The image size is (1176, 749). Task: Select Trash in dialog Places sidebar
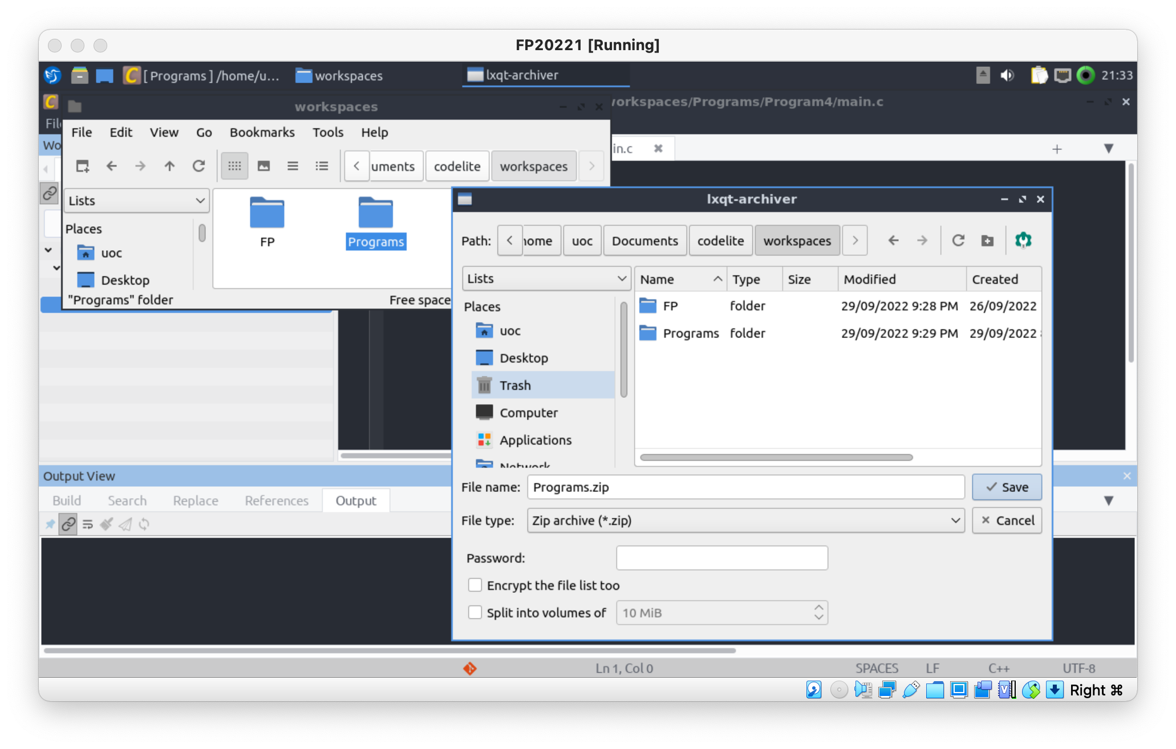click(515, 385)
